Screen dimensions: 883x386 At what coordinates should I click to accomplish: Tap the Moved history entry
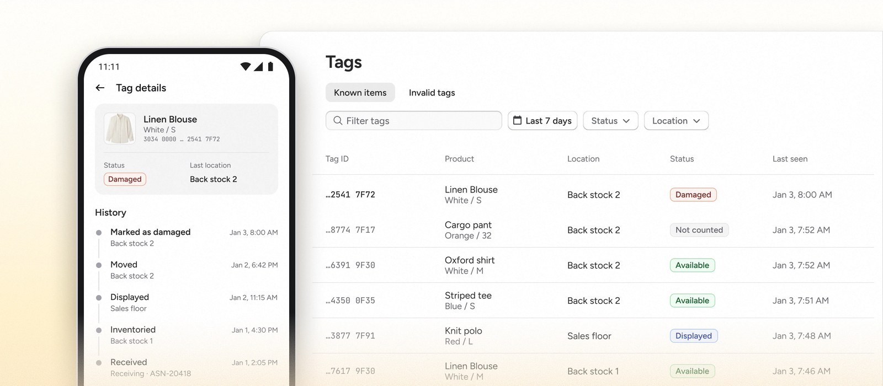click(187, 270)
